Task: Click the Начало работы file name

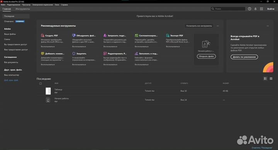Action: tap(61, 98)
